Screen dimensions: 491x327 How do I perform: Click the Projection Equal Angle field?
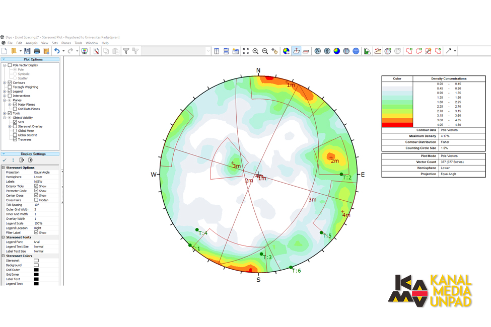(45, 173)
